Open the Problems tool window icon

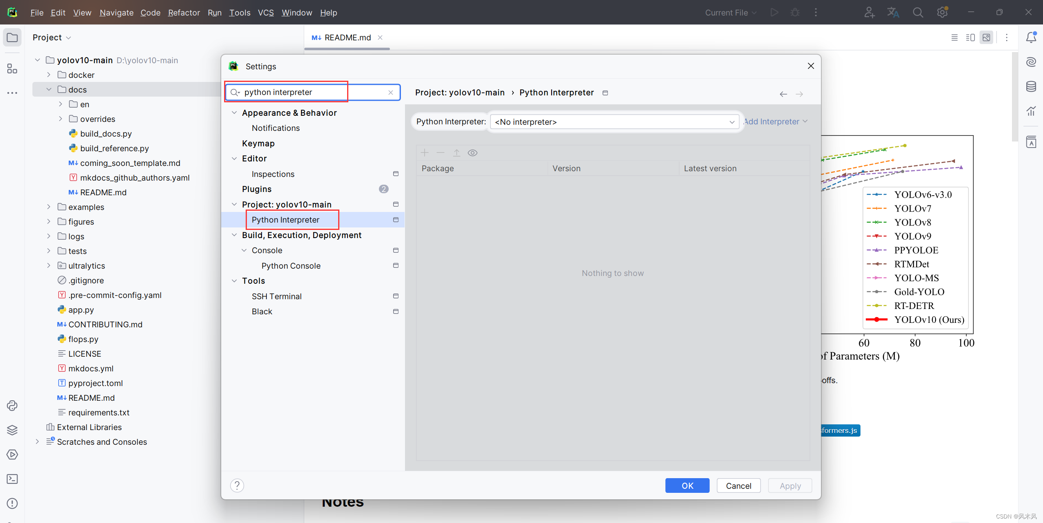[12, 503]
